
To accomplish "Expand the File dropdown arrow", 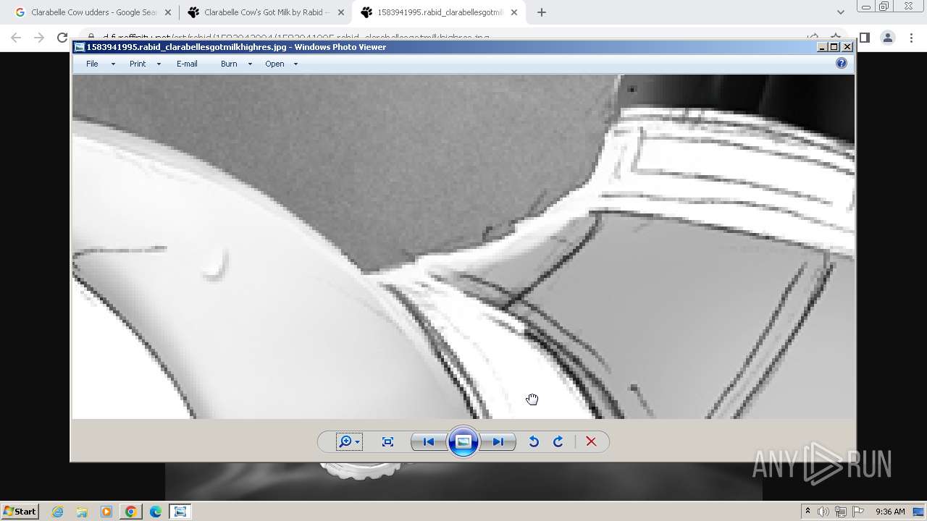I will (x=113, y=64).
